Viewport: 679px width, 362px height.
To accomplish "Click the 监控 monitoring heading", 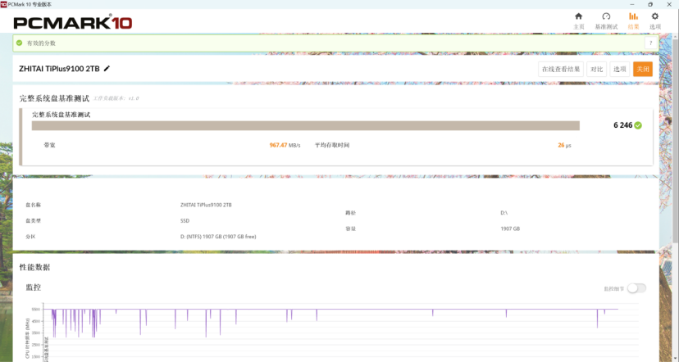I will (34, 287).
